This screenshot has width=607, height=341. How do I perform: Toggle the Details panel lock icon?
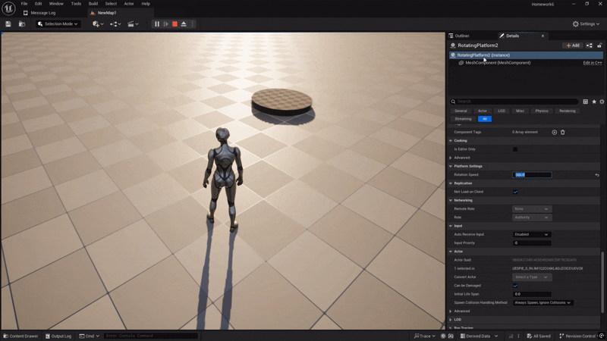coord(599,45)
